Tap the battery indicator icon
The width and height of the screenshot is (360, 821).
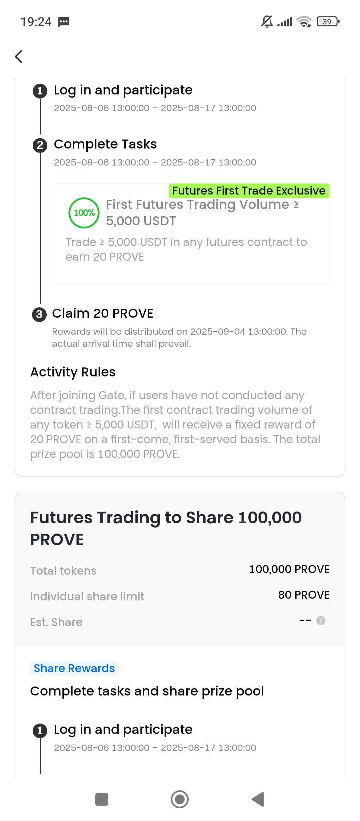tap(328, 22)
